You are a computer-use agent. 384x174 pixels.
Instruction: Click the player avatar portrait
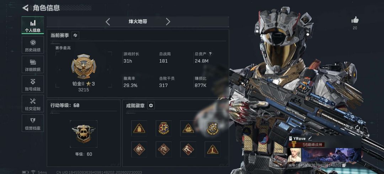pyautogui.click(x=294, y=155)
